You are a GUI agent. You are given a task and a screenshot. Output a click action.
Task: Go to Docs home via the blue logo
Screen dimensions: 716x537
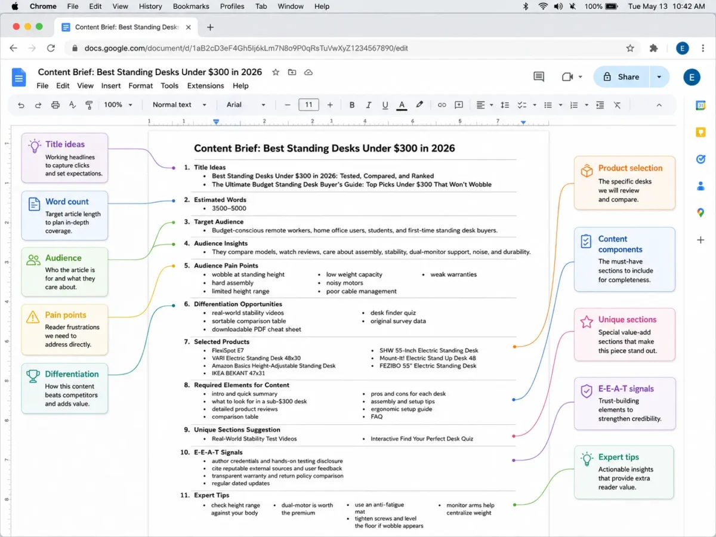coord(19,77)
